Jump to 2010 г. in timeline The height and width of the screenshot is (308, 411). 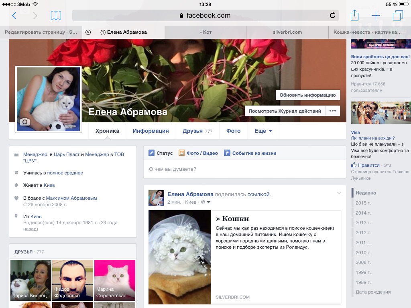tap(363, 253)
